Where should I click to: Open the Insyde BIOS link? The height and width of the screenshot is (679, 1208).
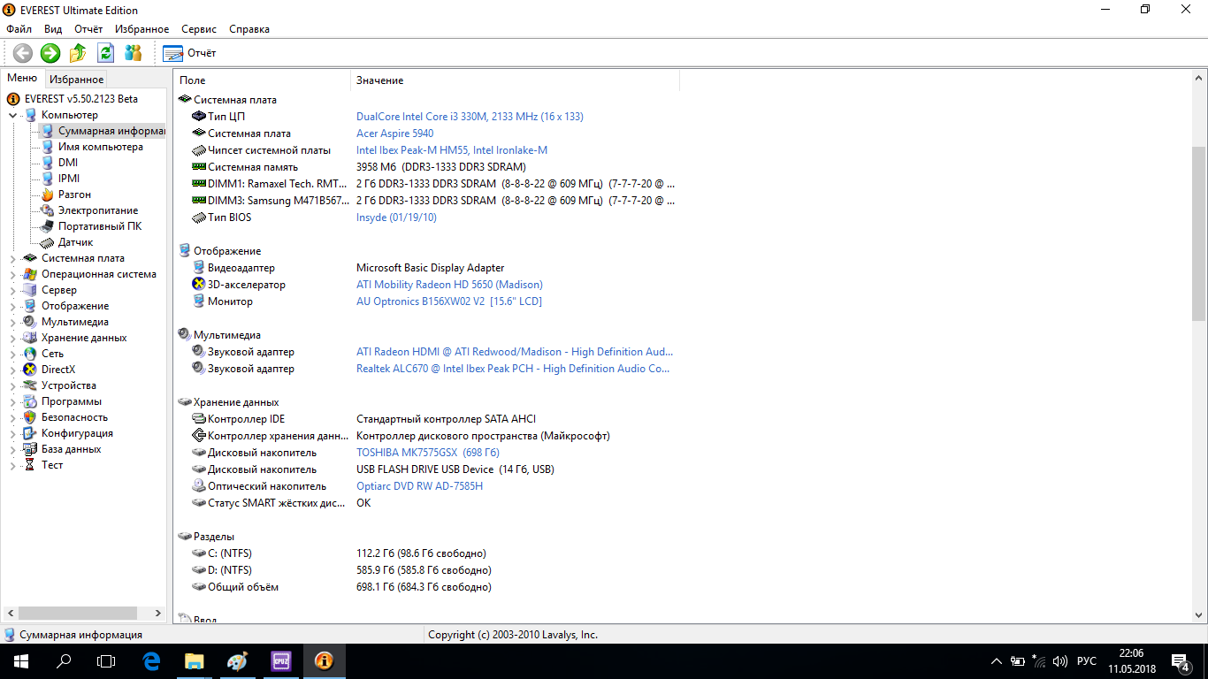click(396, 217)
